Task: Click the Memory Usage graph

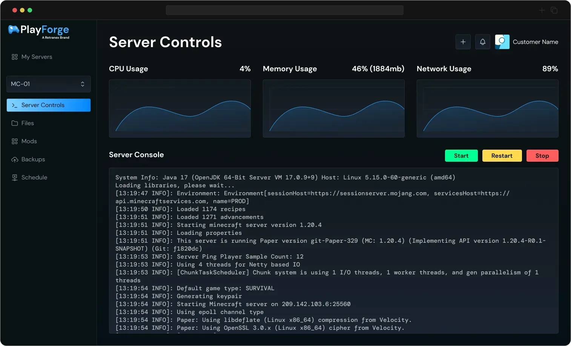Action: point(334,109)
